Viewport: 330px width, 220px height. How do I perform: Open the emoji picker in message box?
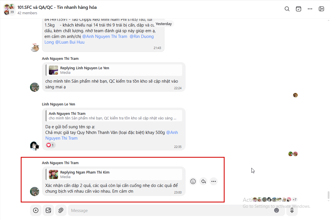pyautogui.click(x=277, y=210)
